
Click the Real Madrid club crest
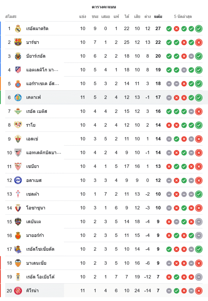[x=18, y=29]
